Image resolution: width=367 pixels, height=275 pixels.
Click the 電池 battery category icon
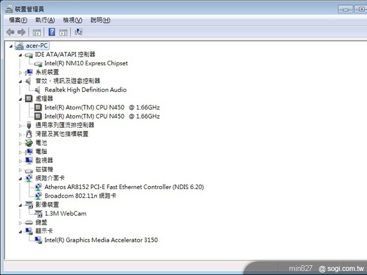(29, 143)
